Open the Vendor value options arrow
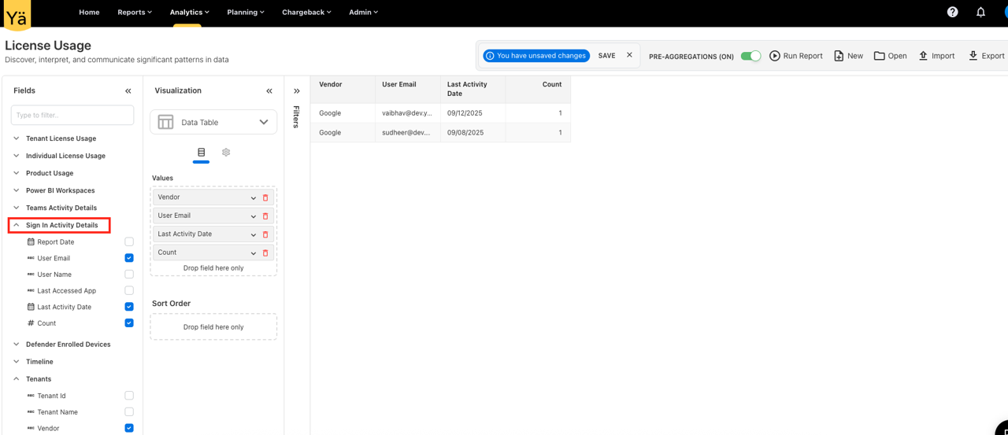The image size is (1008, 435). (254, 198)
